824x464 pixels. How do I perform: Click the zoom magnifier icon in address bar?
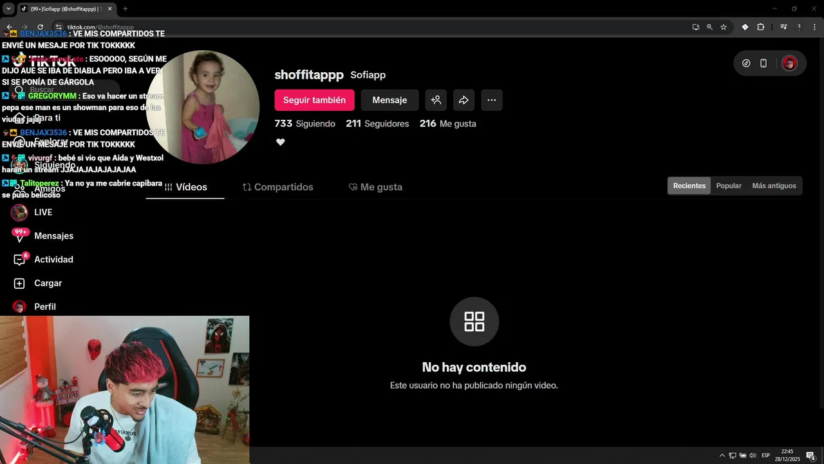(709, 27)
